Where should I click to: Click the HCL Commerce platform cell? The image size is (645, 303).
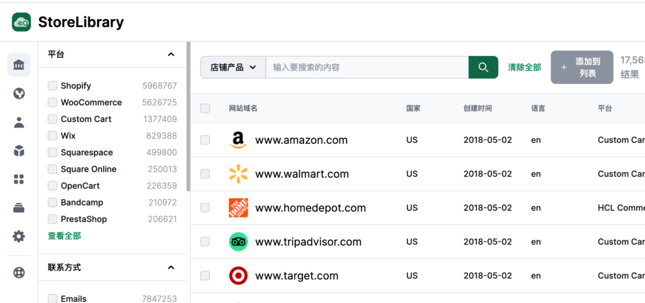pos(621,207)
